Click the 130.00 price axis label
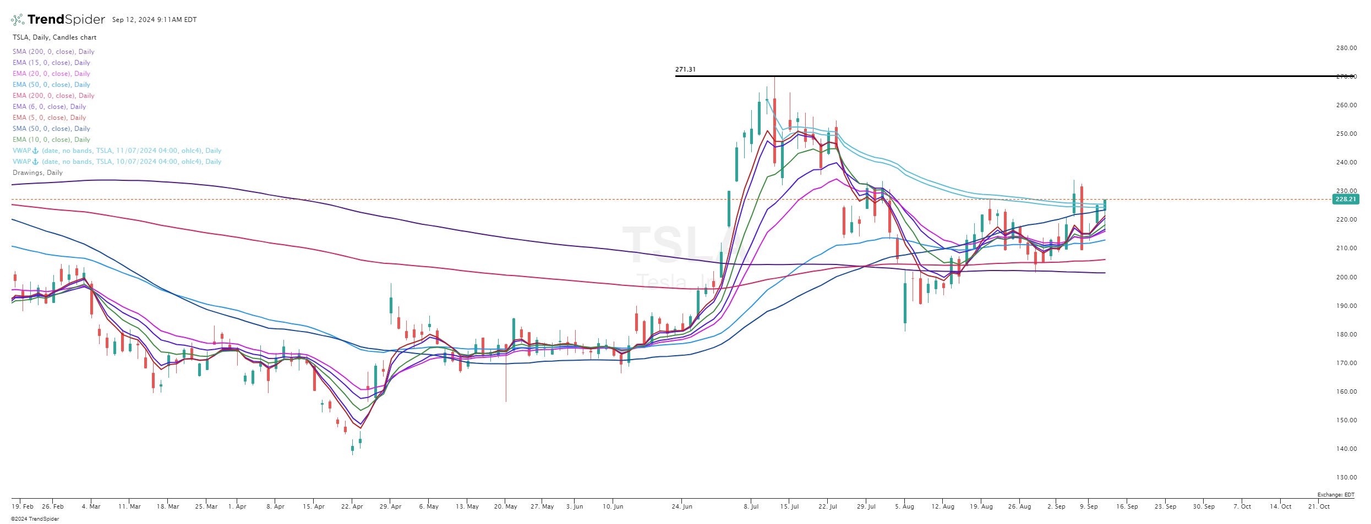 point(1346,477)
